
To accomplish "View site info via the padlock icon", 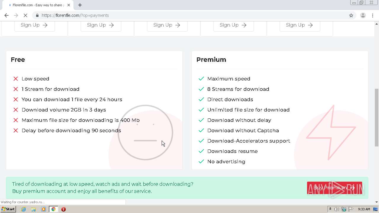I will 37,15.
